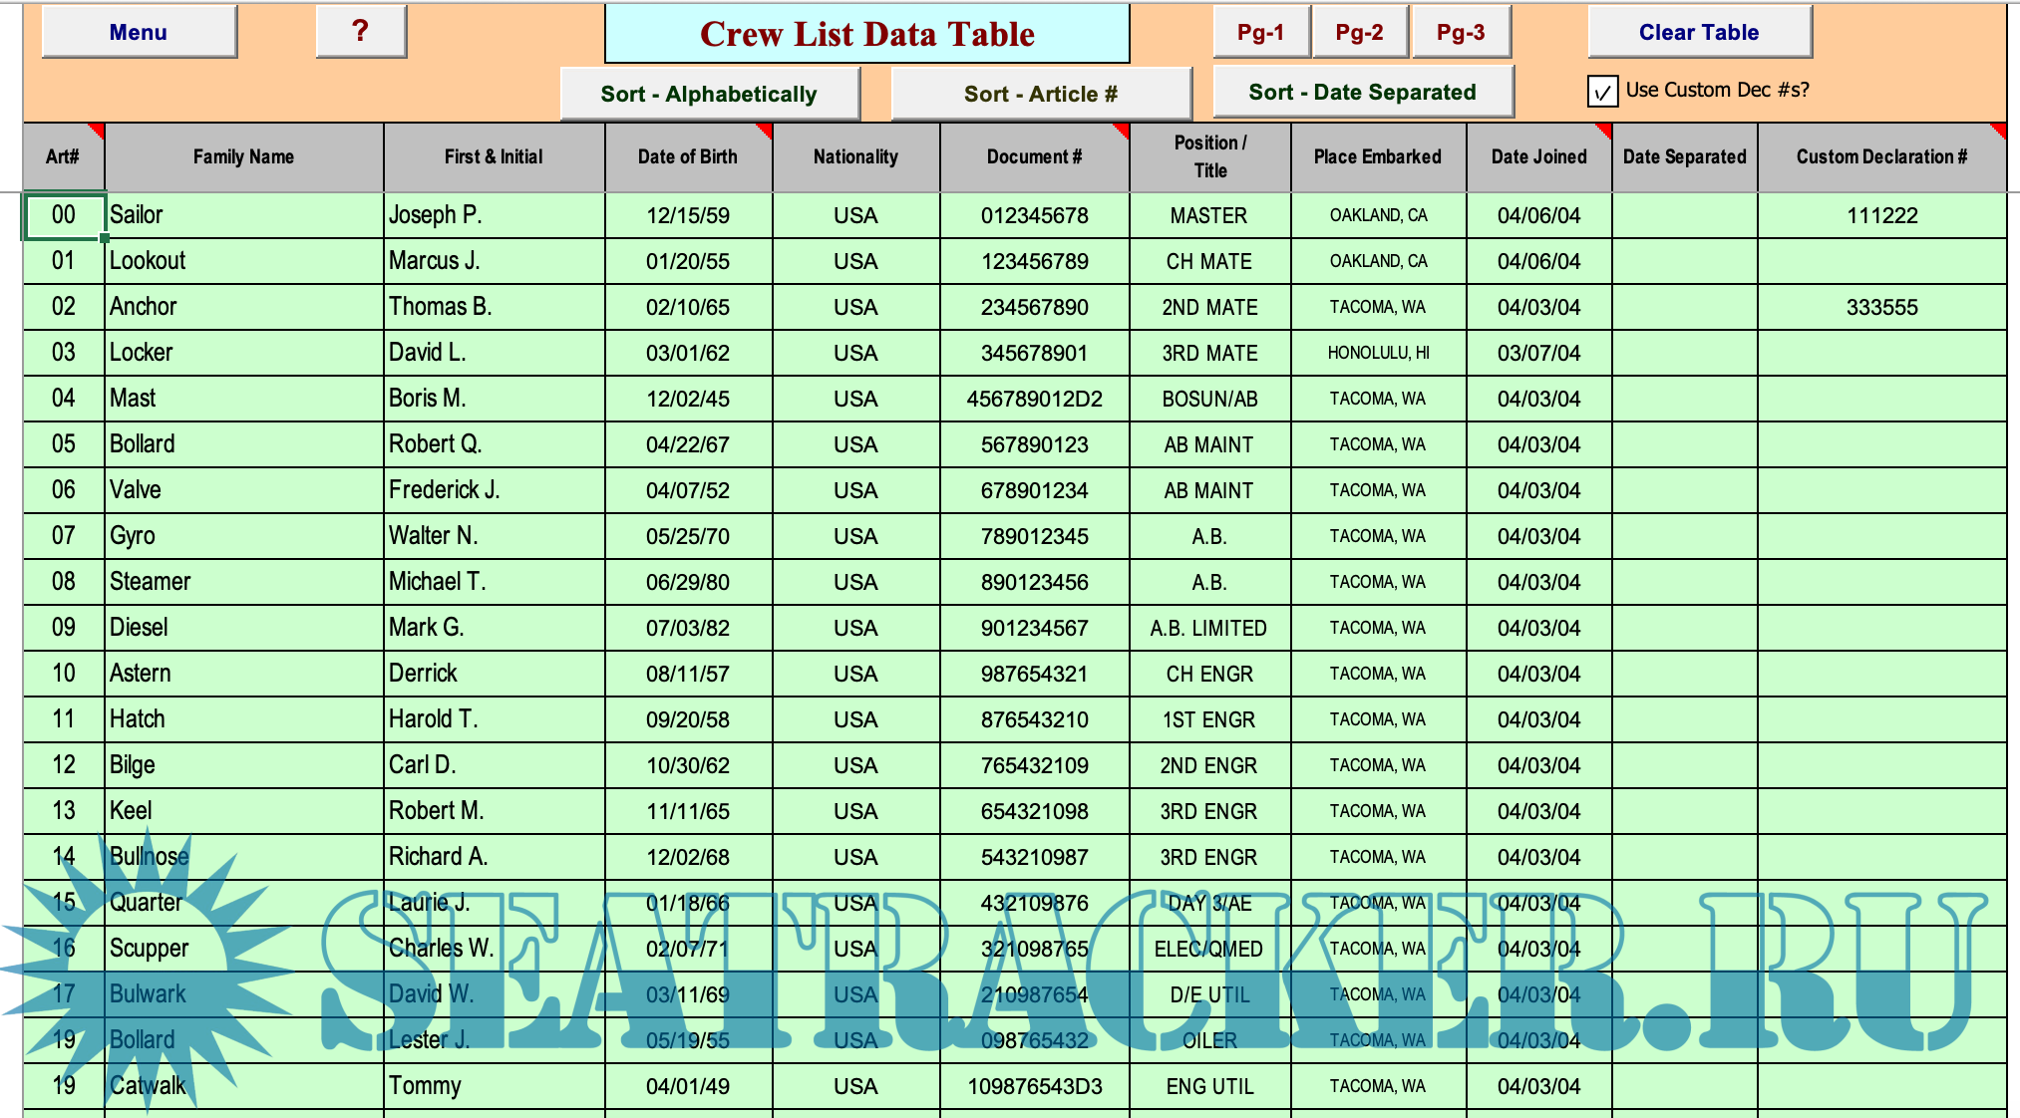The image size is (2020, 1118).
Task: Click Document # cell 456789012D2
Action: tap(1034, 399)
